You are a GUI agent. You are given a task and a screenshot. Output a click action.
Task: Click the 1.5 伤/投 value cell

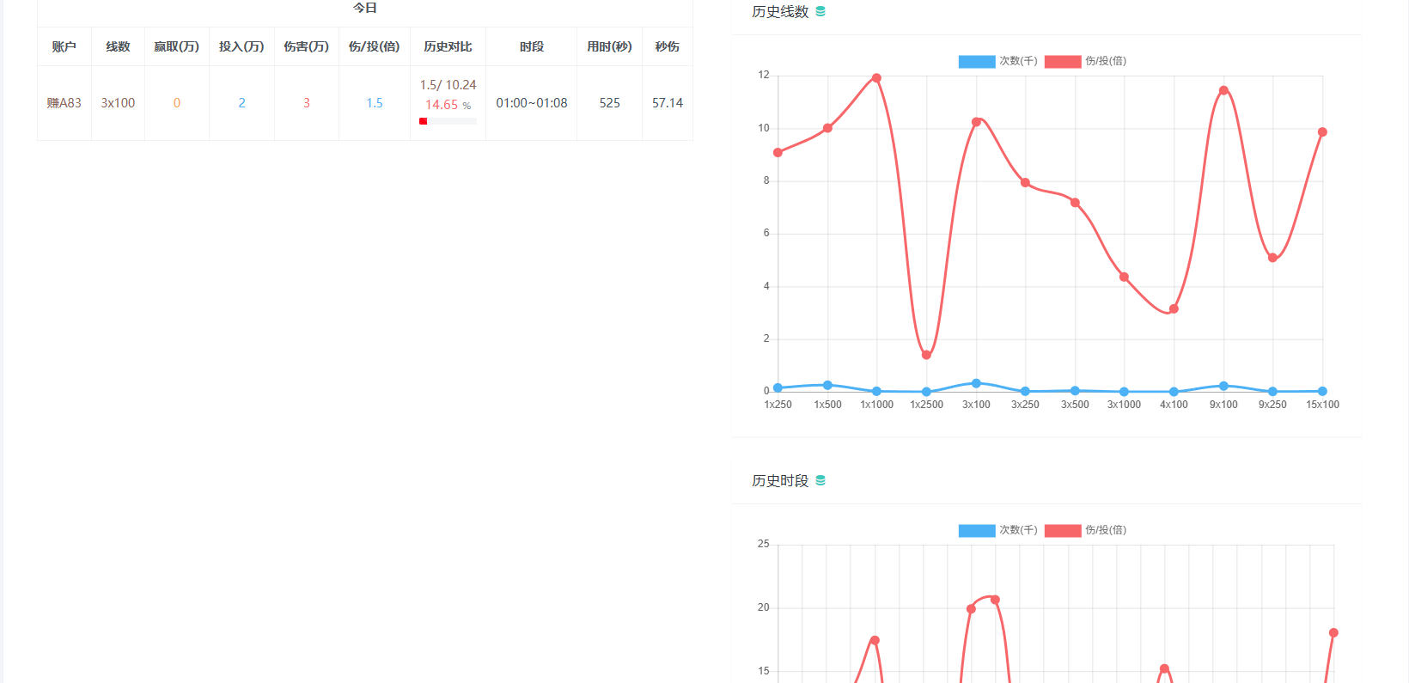tap(375, 103)
